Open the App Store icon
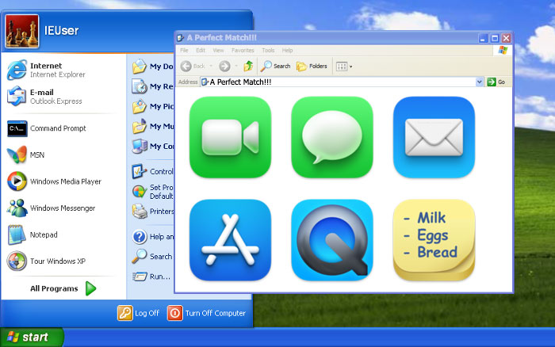The width and height of the screenshot is (555, 347). pos(231,240)
